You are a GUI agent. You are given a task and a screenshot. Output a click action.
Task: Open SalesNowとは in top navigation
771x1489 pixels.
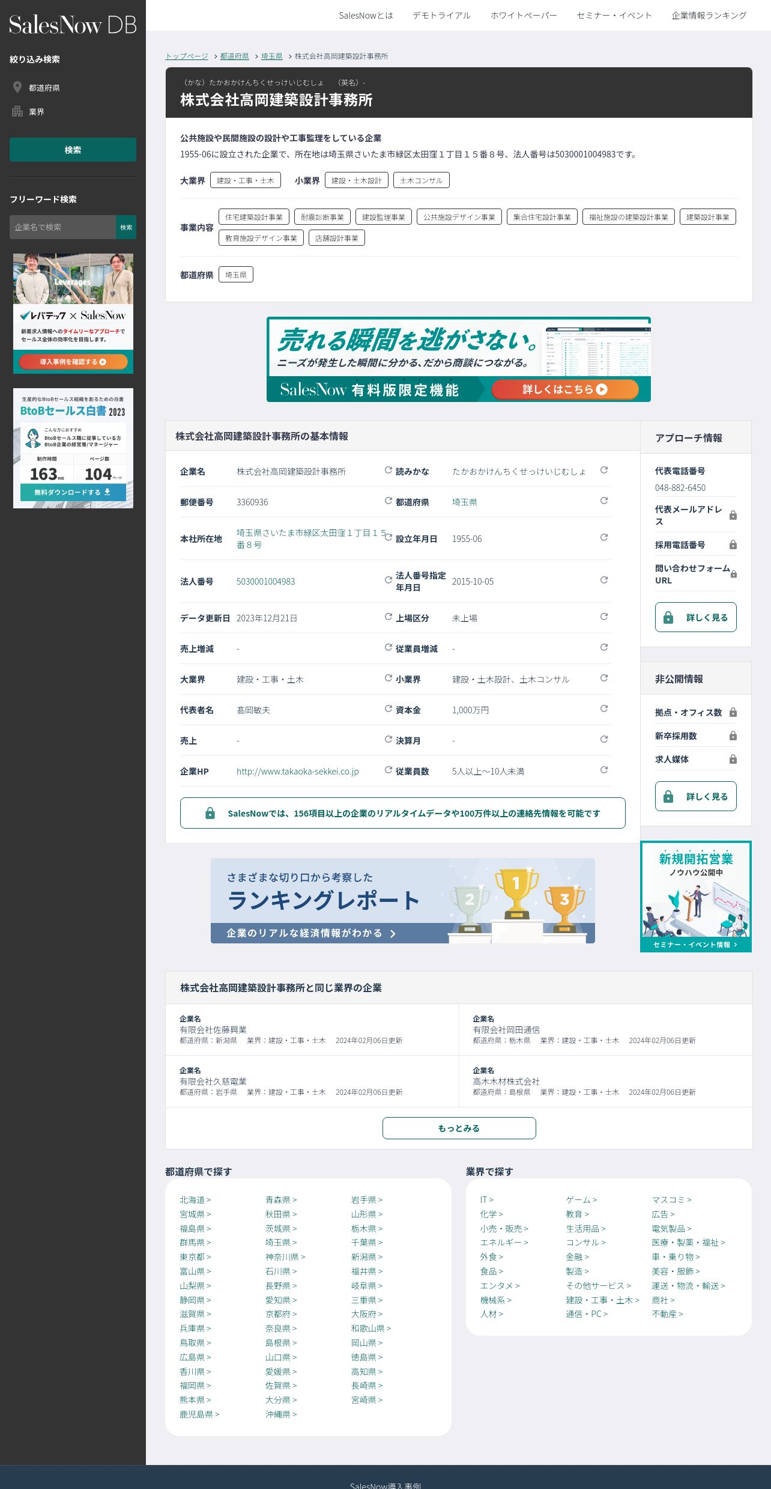point(366,16)
